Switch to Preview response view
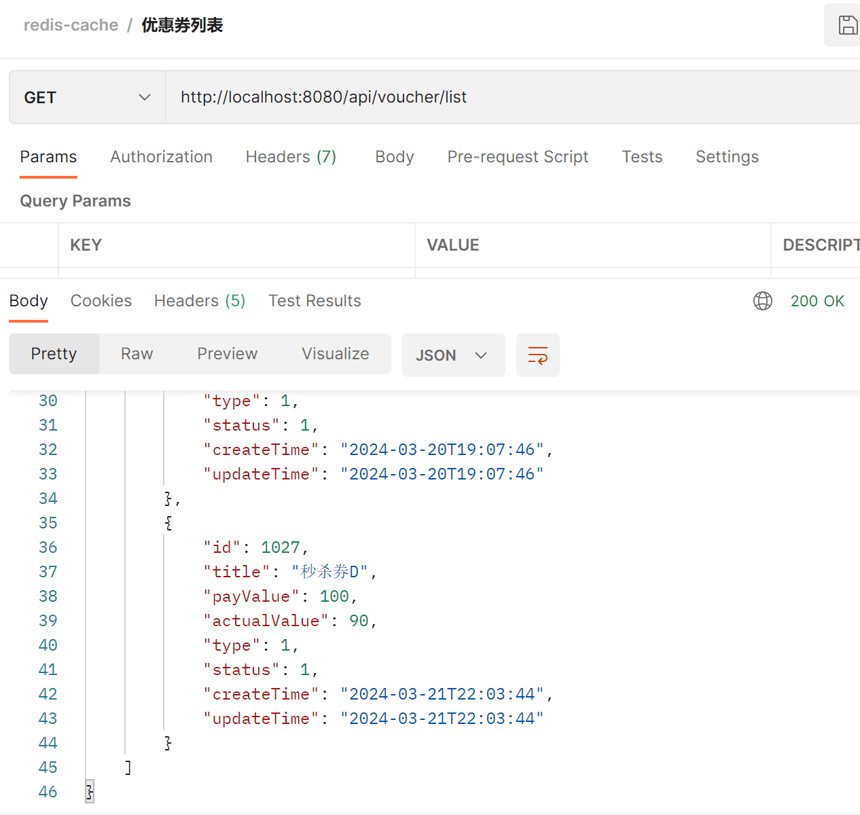 tap(228, 354)
